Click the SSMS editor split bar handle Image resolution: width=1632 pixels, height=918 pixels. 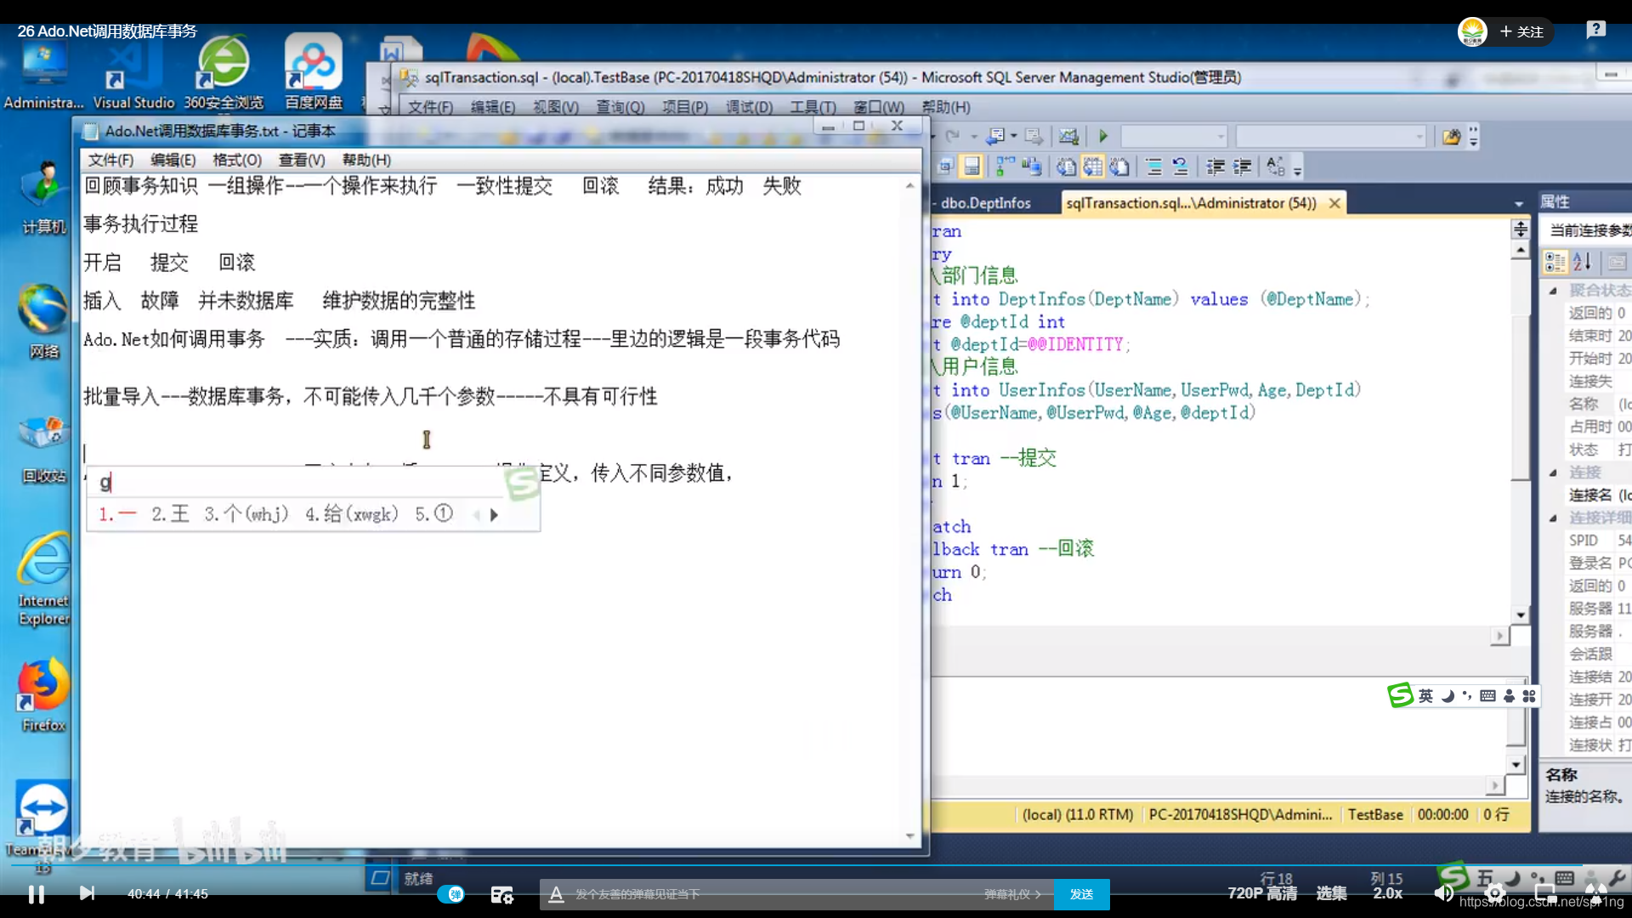pos(1520,228)
